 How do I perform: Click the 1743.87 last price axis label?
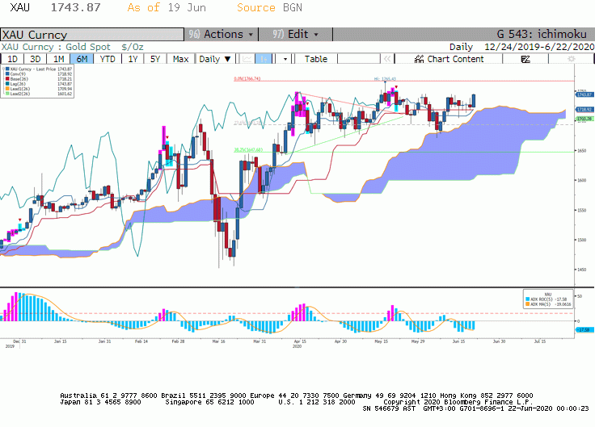(x=584, y=94)
